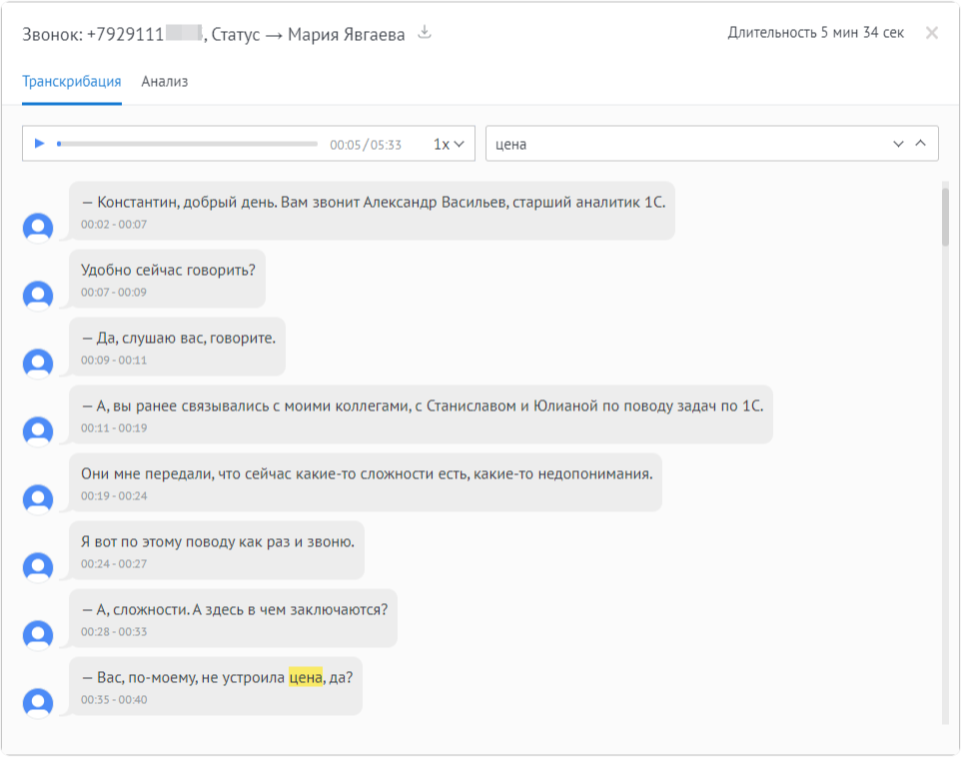This screenshot has width=961, height=757.
Task: Click timestamp 00:02 - 00:07
Action: [114, 225]
